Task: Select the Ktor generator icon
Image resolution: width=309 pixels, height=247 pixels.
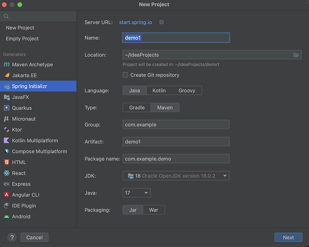Action: (x=7, y=130)
